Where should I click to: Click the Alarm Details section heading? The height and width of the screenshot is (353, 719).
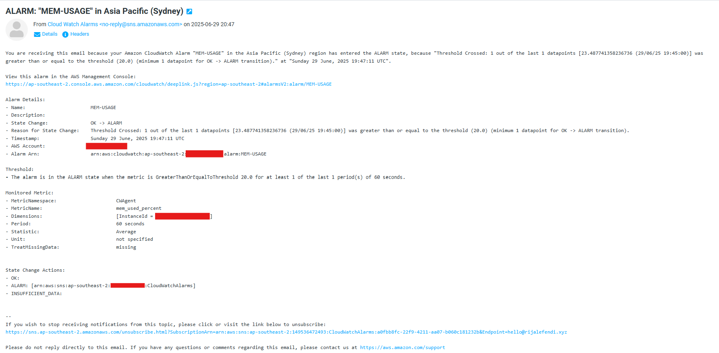click(25, 100)
